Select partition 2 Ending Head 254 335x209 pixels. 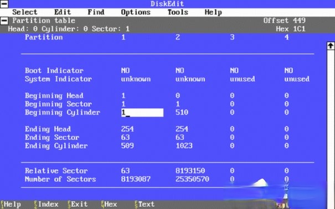[x=182, y=129]
